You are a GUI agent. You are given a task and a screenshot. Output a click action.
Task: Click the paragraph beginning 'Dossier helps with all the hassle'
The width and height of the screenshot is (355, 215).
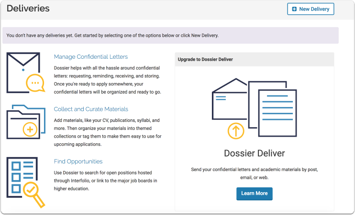click(x=107, y=80)
